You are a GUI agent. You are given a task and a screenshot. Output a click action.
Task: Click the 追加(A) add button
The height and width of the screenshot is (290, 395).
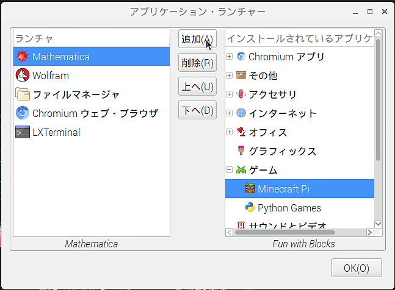pyautogui.click(x=197, y=39)
